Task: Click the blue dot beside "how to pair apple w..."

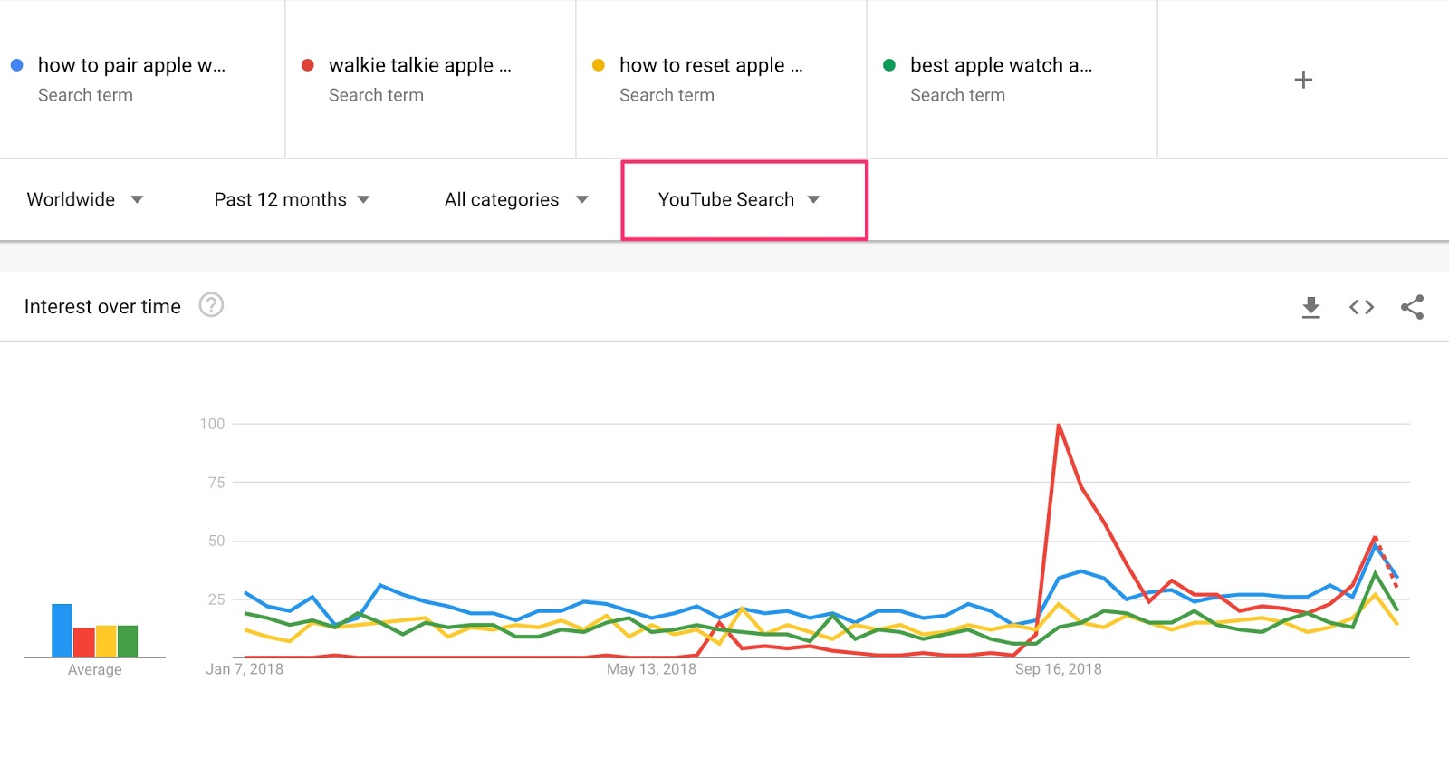Action: click(16, 64)
